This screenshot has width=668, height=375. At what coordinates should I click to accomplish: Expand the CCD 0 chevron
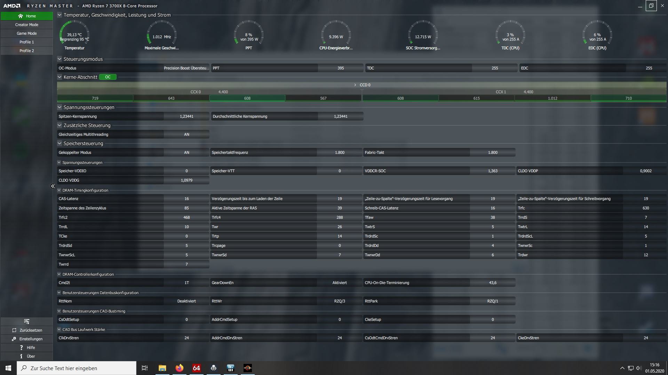point(355,85)
